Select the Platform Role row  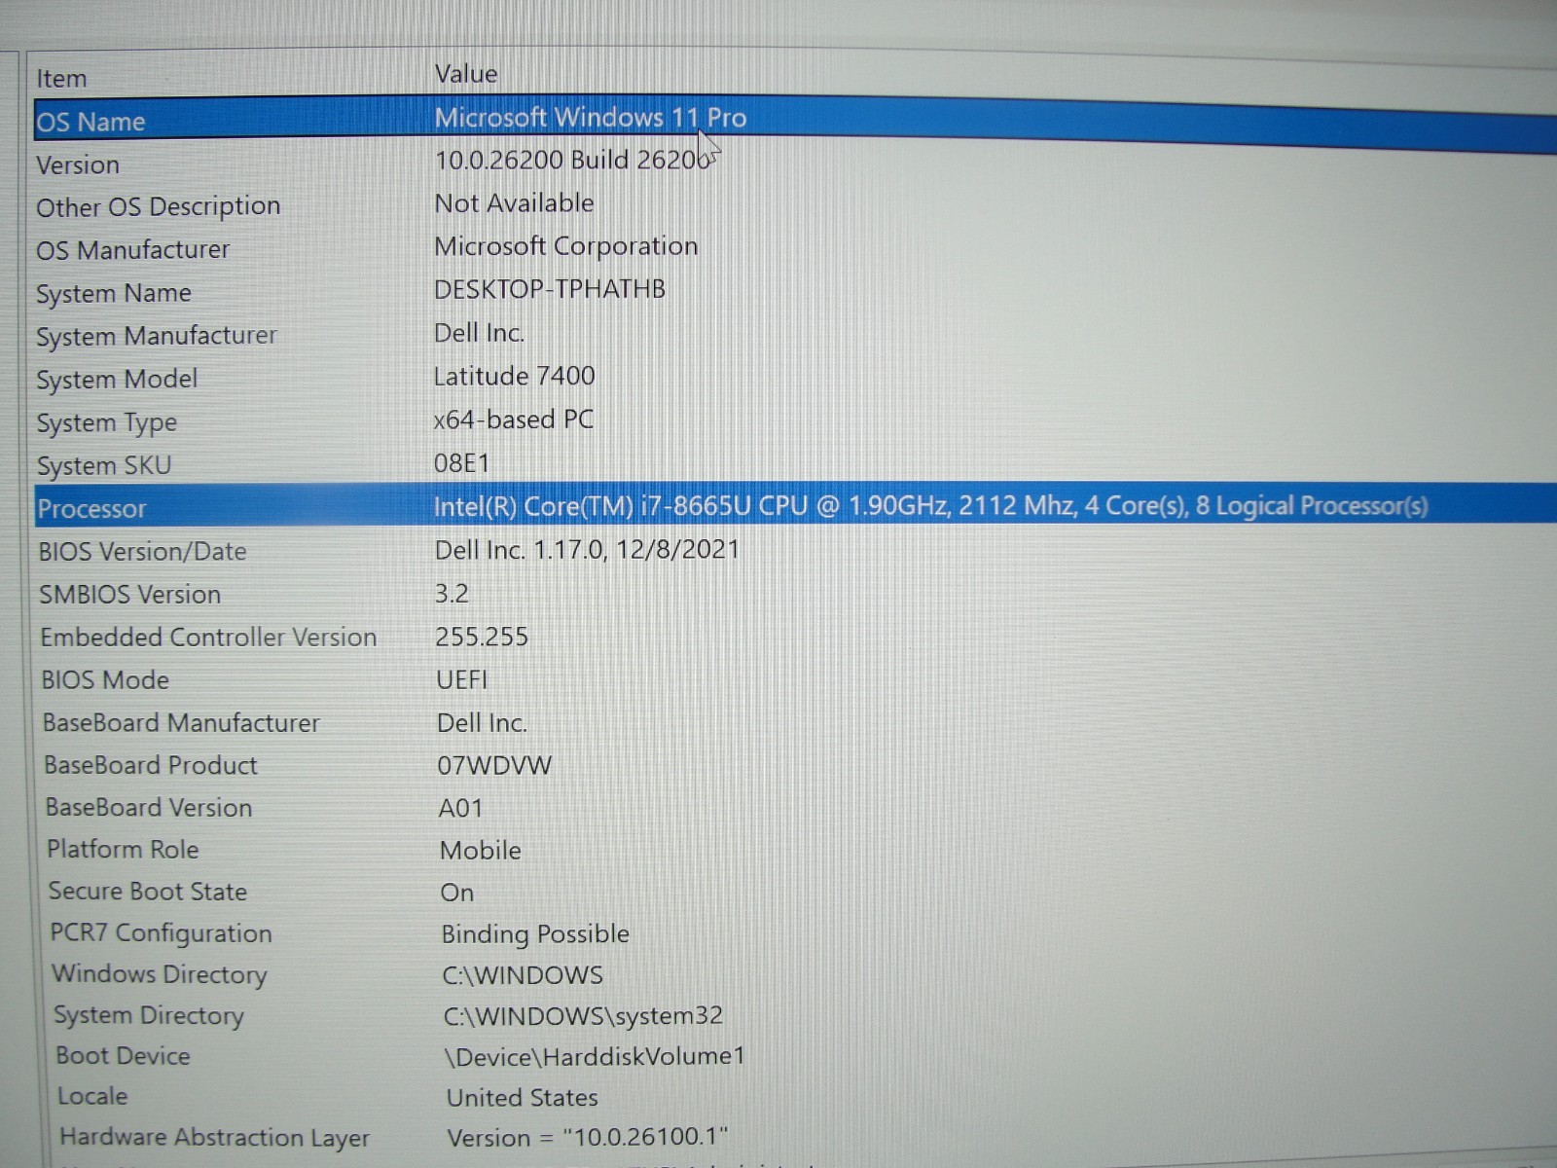pos(123,850)
